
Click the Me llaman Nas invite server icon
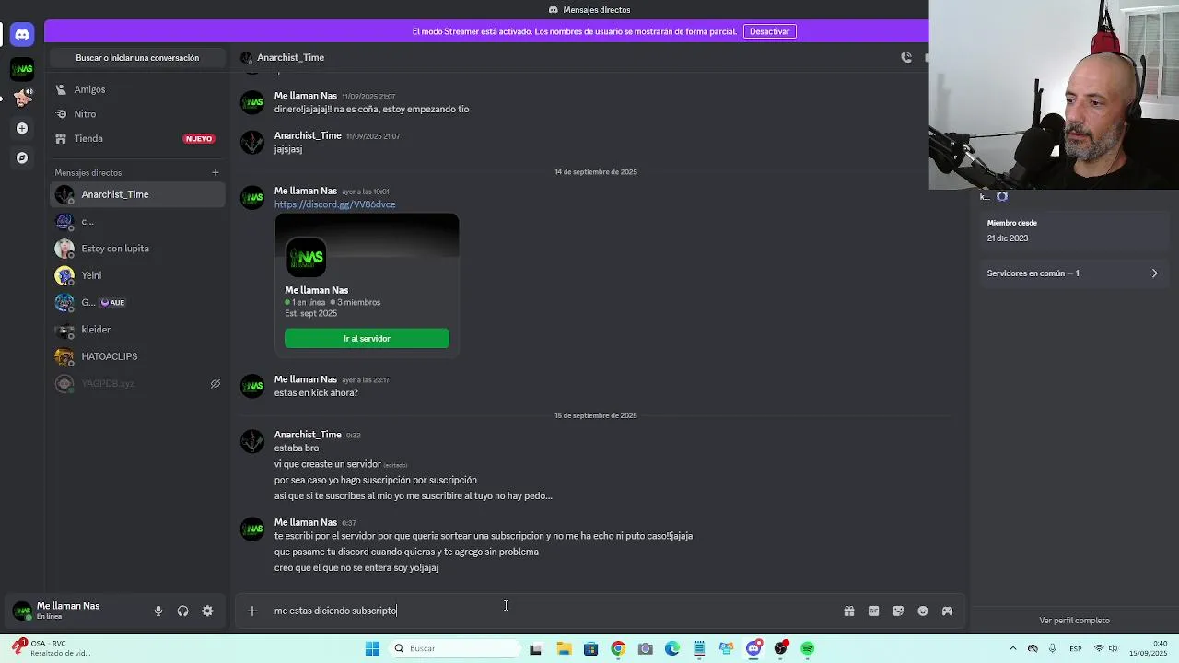click(306, 258)
